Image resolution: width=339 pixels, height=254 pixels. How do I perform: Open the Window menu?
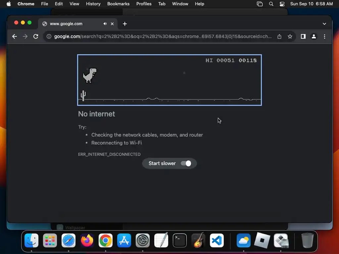180,4
